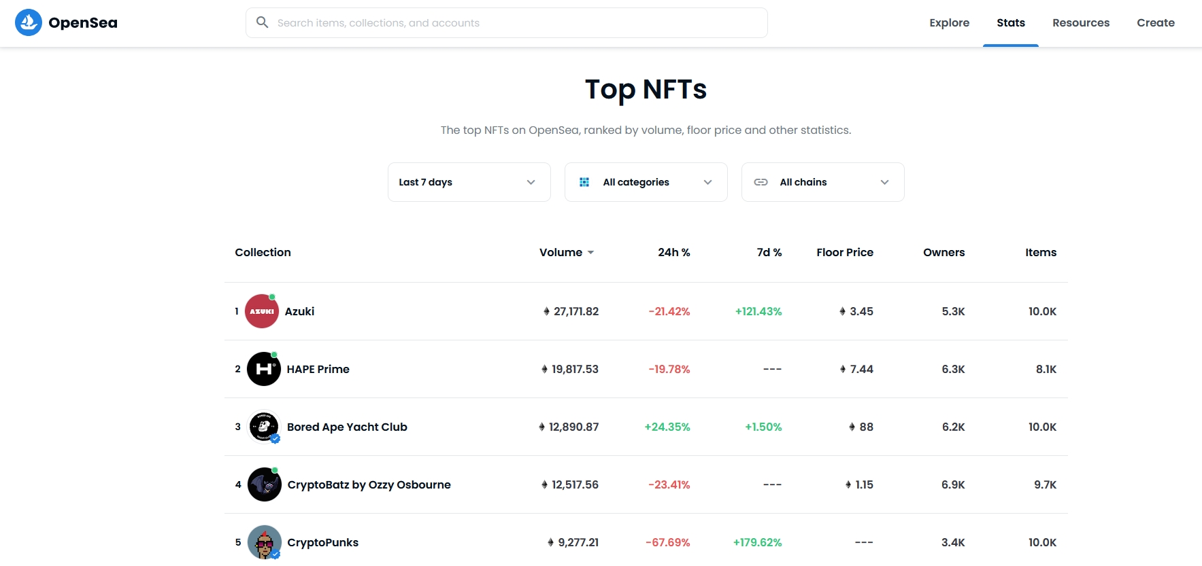Click the CryptoPunks pixel avatar
The image size is (1202, 566).
[x=265, y=542]
